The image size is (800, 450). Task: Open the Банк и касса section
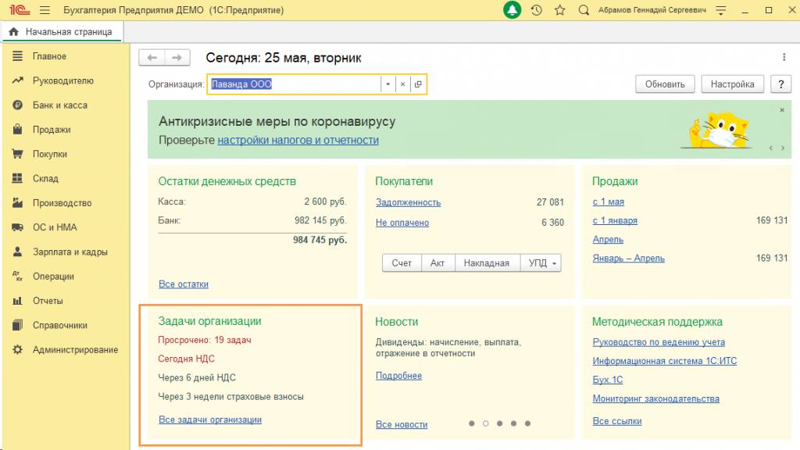coord(60,105)
